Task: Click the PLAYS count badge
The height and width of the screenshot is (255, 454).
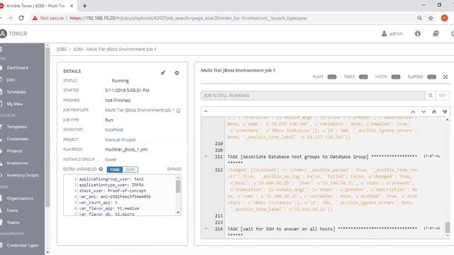Action: pos(332,77)
